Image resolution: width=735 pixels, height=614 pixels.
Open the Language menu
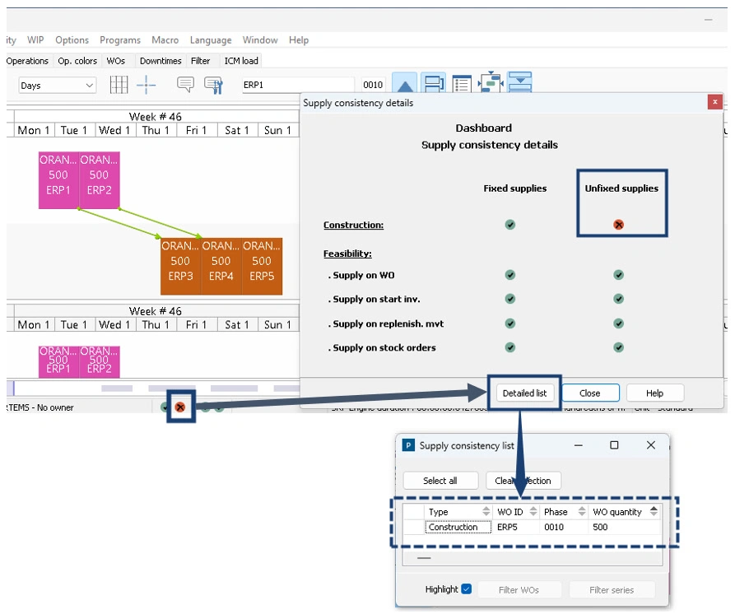211,40
